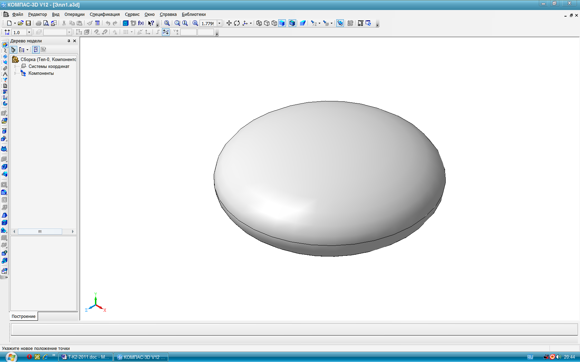Image resolution: width=580 pixels, height=362 pixels.
Task: Click the command input field at bottom
Action: pos(294,329)
